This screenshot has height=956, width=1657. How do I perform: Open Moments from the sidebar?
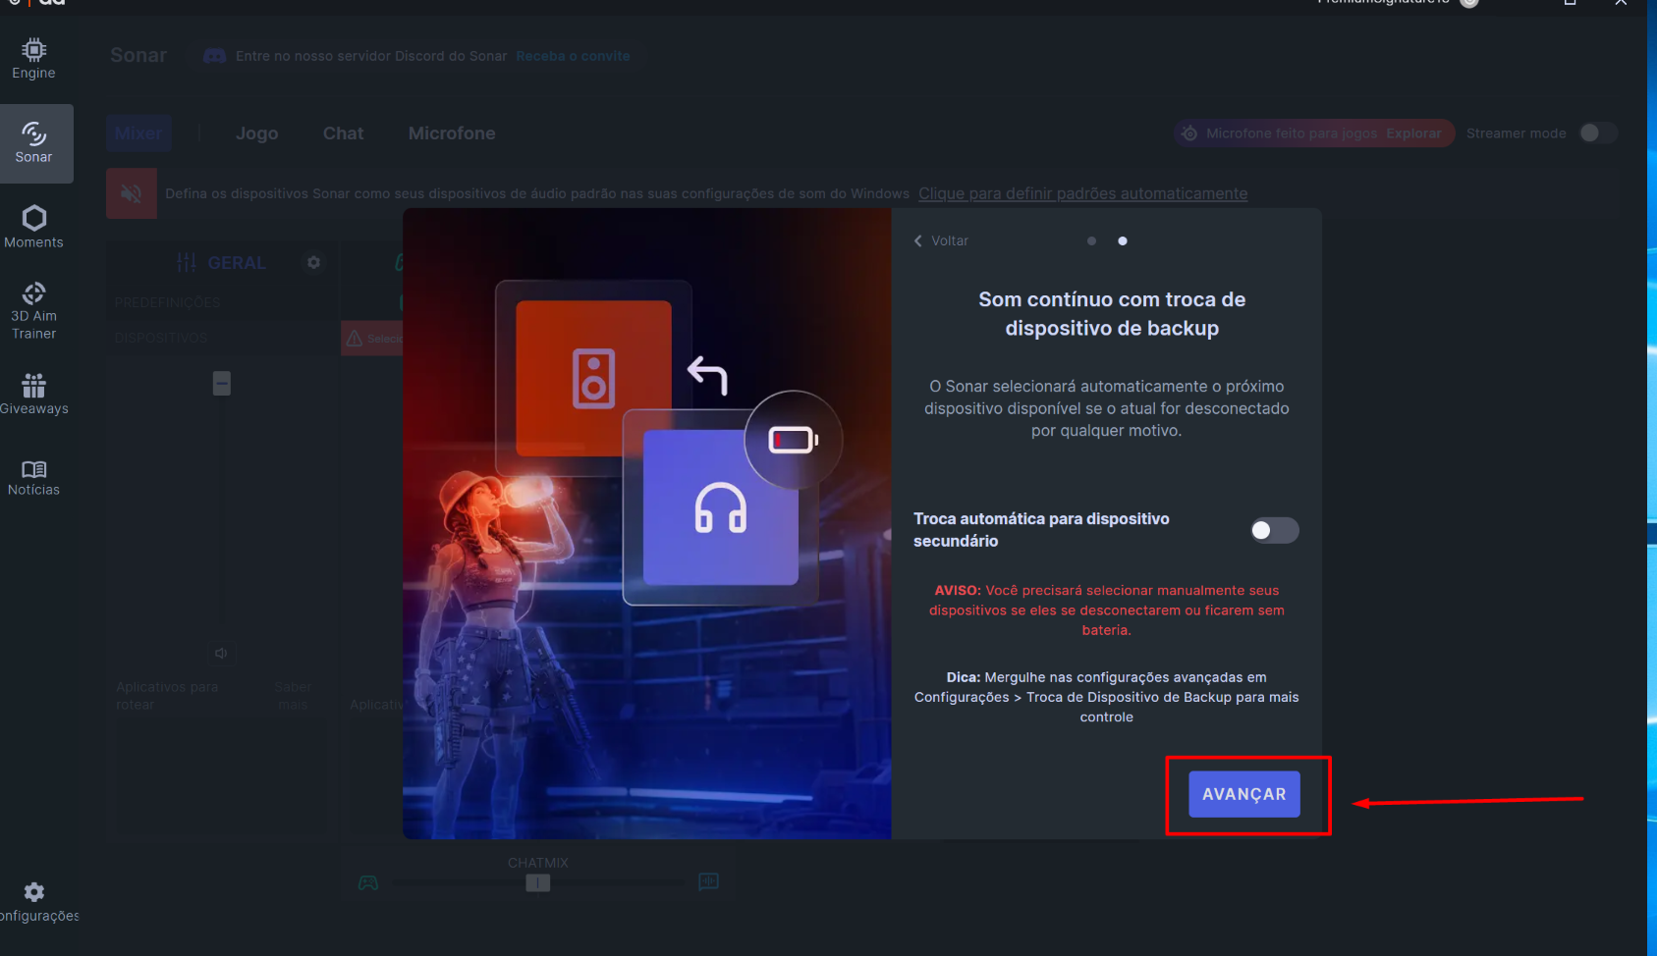coord(33,227)
